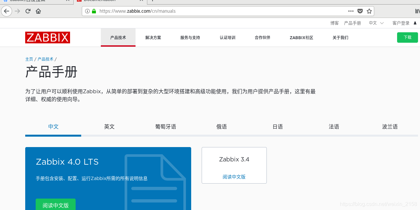Open the 博客 link

tap(335, 23)
